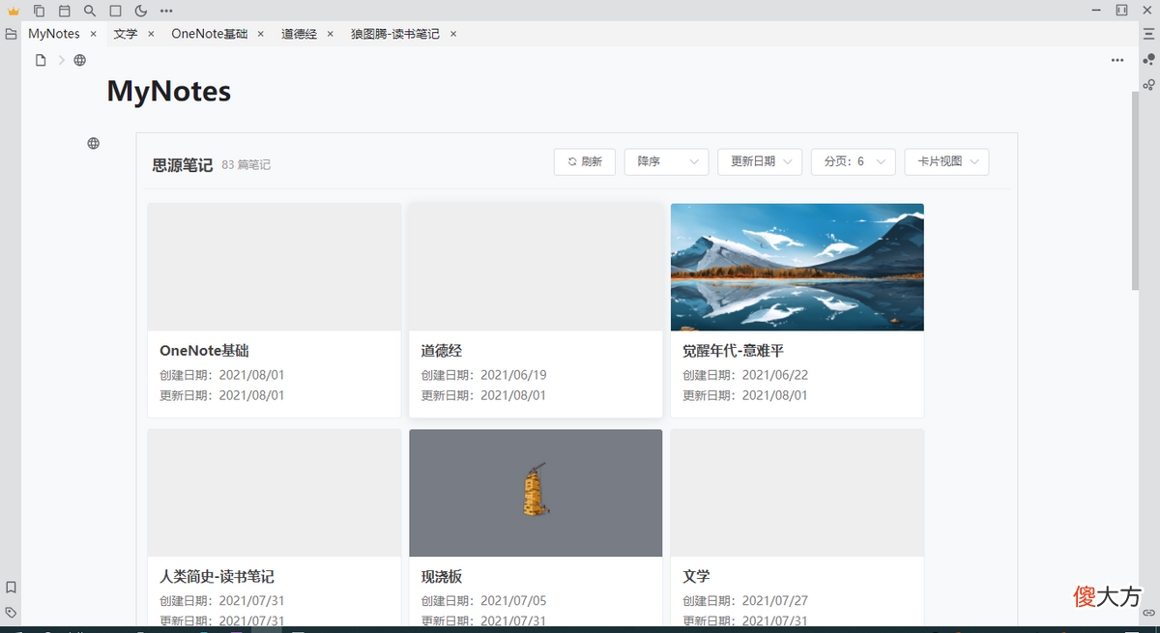Open the search magnifier icon
Image resolution: width=1160 pixels, height=633 pixels.
pyautogui.click(x=90, y=11)
